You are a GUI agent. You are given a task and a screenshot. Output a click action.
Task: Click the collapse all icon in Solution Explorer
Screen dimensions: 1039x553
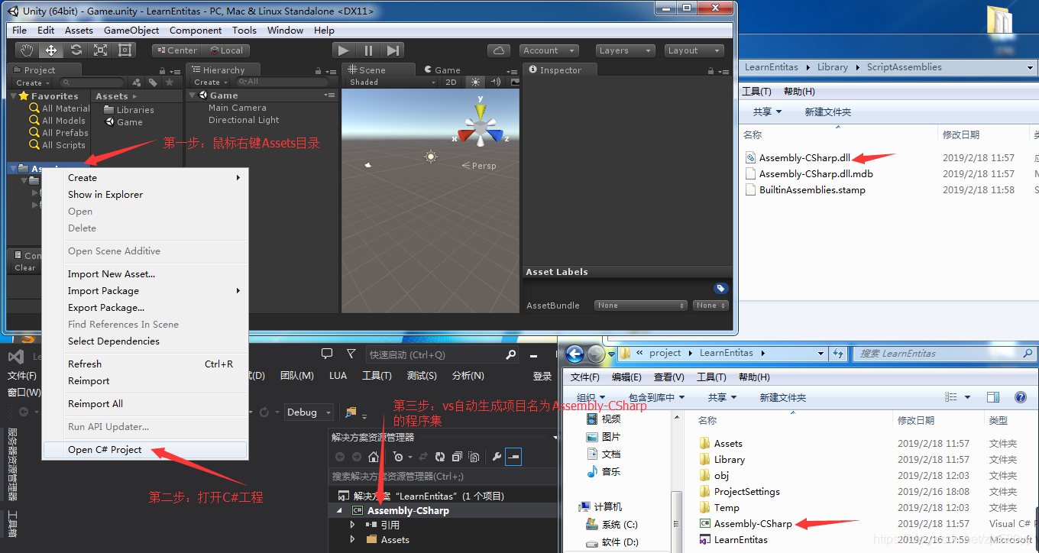[457, 457]
